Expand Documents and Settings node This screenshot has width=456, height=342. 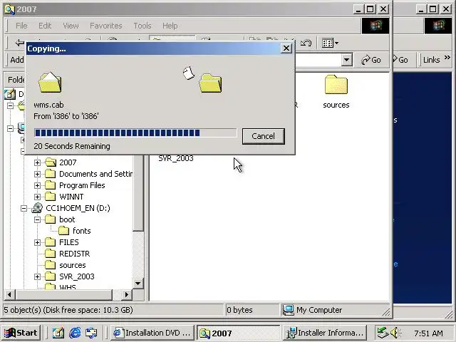pyautogui.click(x=37, y=174)
